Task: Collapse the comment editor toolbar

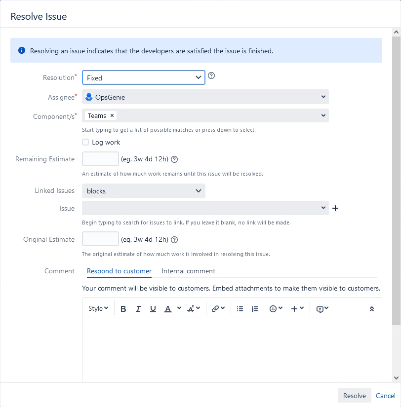Action: pyautogui.click(x=372, y=309)
